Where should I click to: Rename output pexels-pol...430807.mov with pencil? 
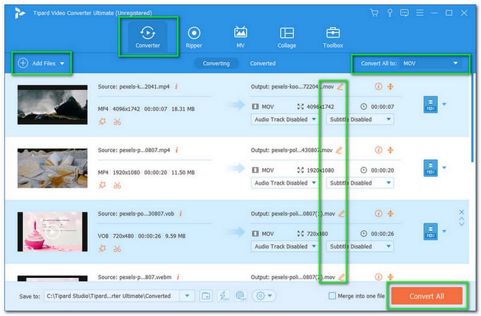coord(339,150)
